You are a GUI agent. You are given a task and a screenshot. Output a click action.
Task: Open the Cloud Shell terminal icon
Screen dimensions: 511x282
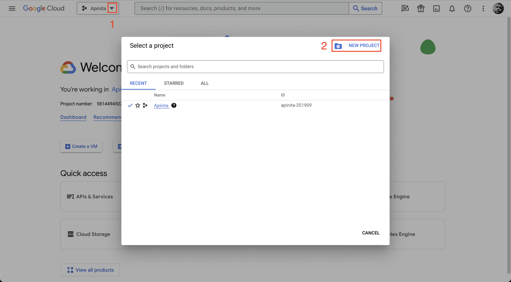tap(437, 8)
